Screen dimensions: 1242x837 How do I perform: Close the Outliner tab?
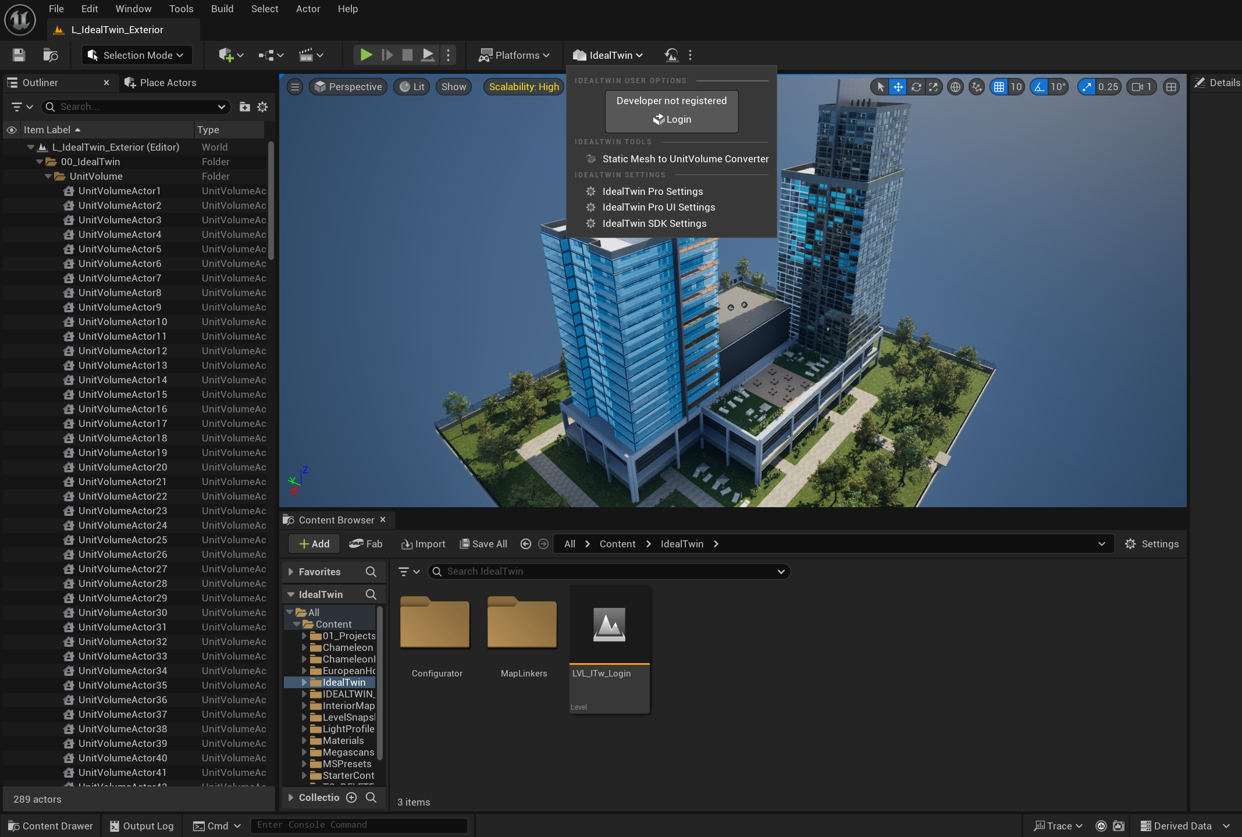tap(106, 83)
